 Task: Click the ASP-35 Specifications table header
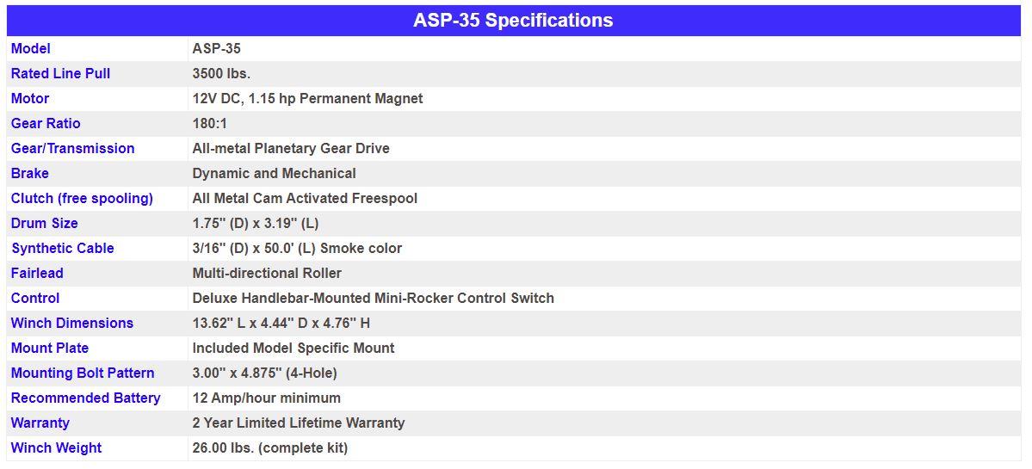513,21
